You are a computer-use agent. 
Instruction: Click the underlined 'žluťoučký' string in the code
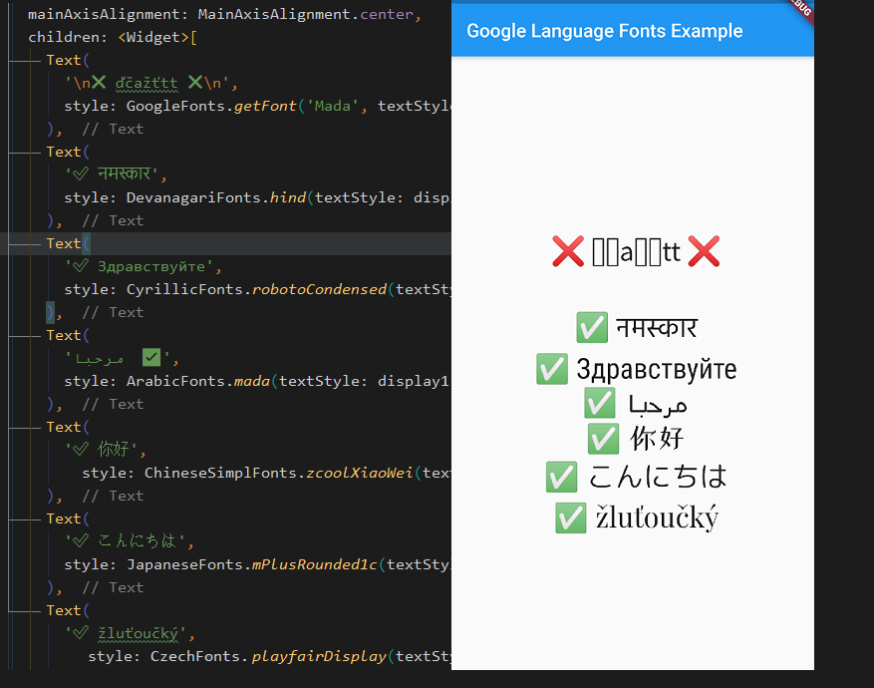click(139, 633)
